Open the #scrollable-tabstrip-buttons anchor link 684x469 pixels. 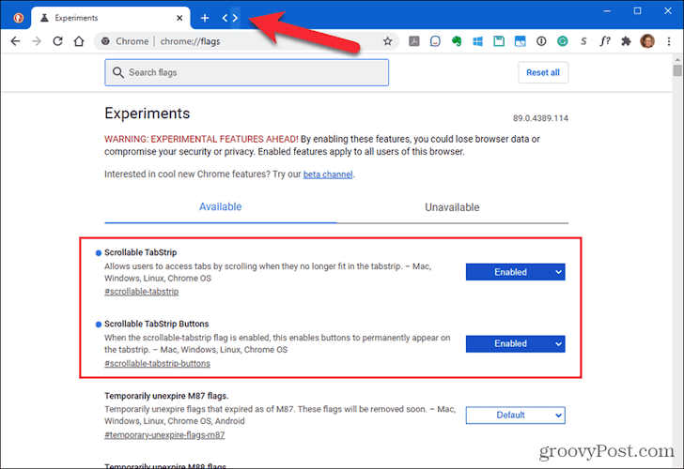click(157, 364)
